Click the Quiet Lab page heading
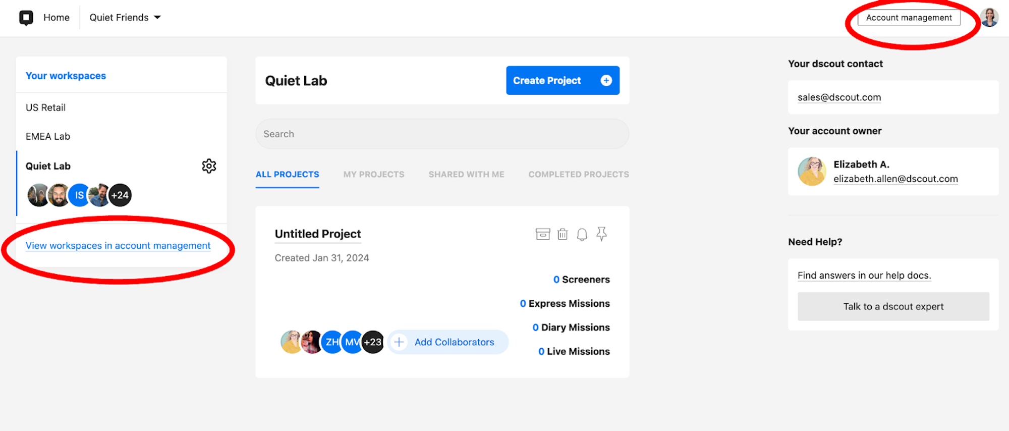The height and width of the screenshot is (431, 1009). click(x=296, y=81)
